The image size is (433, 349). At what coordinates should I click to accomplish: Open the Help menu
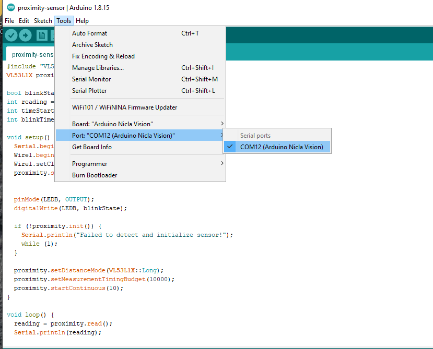[x=82, y=21]
